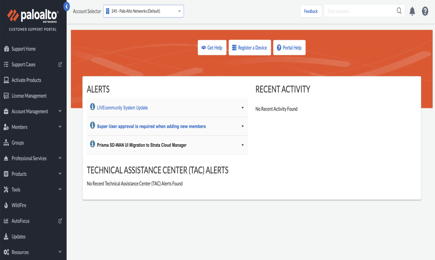Click the Support Home dashboard icon
435x260 pixels.
click(x=6, y=49)
